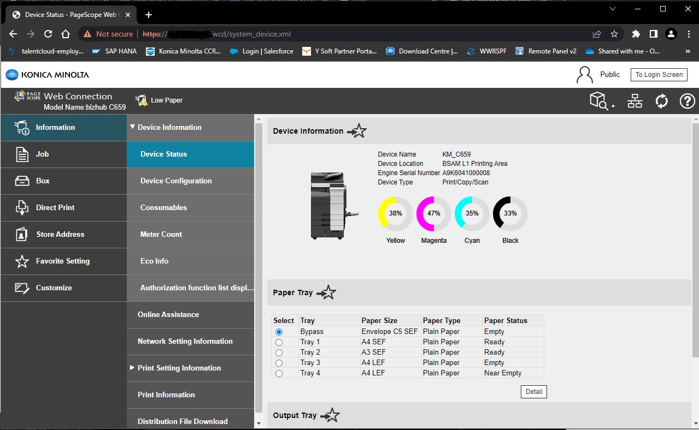Collapse the Device Information menu section

pos(132,127)
